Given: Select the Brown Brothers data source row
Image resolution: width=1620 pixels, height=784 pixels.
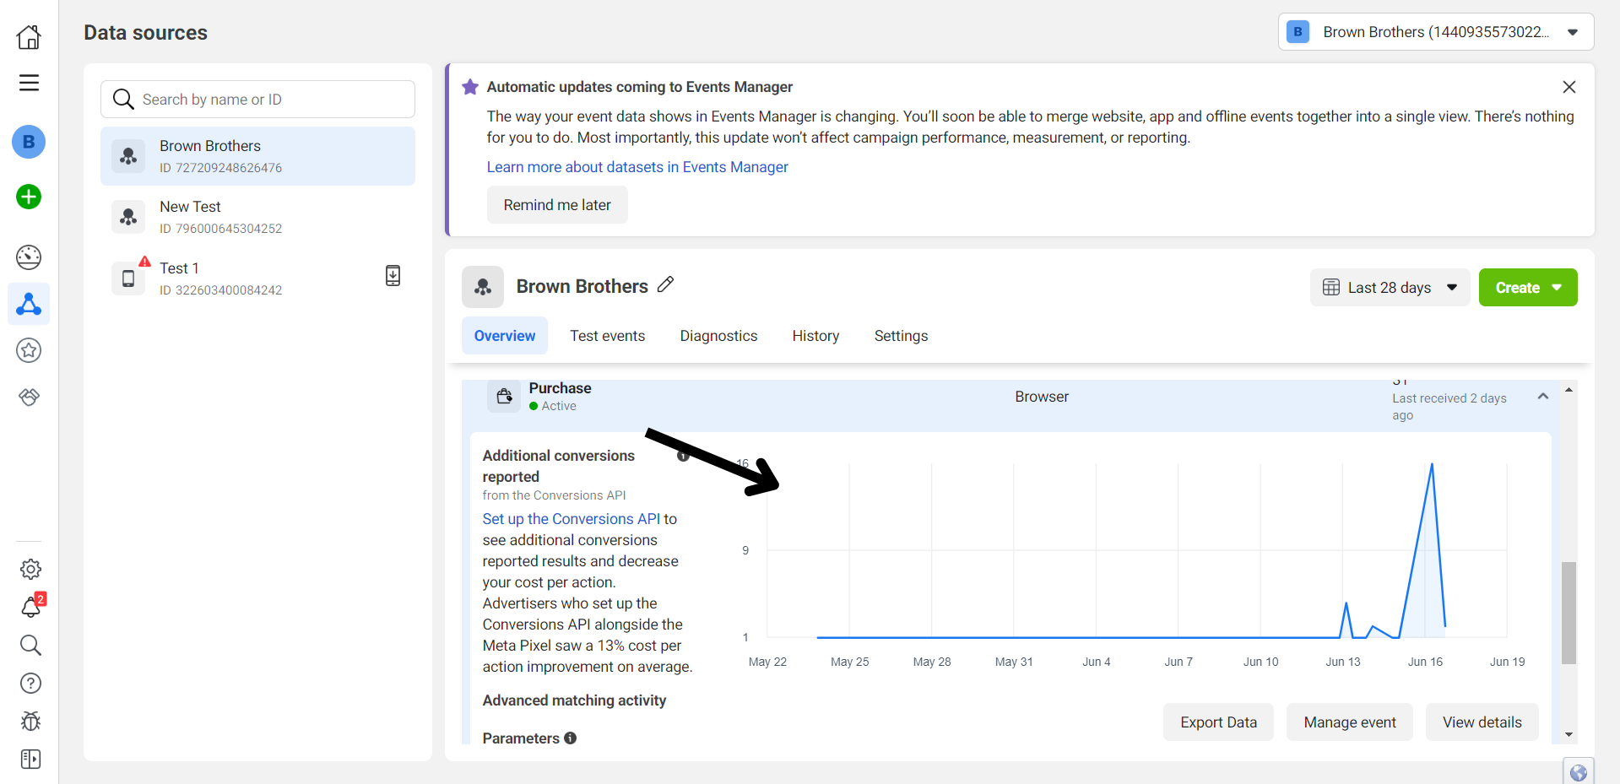Looking at the screenshot, I should point(257,156).
